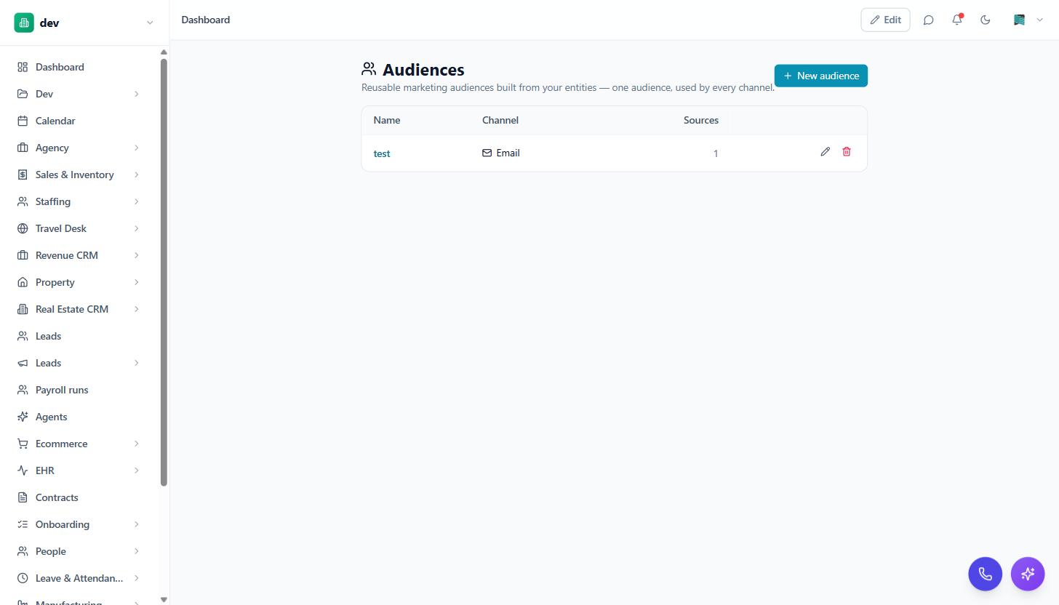
Task: Expand the People sidebar section
Action: click(x=136, y=551)
